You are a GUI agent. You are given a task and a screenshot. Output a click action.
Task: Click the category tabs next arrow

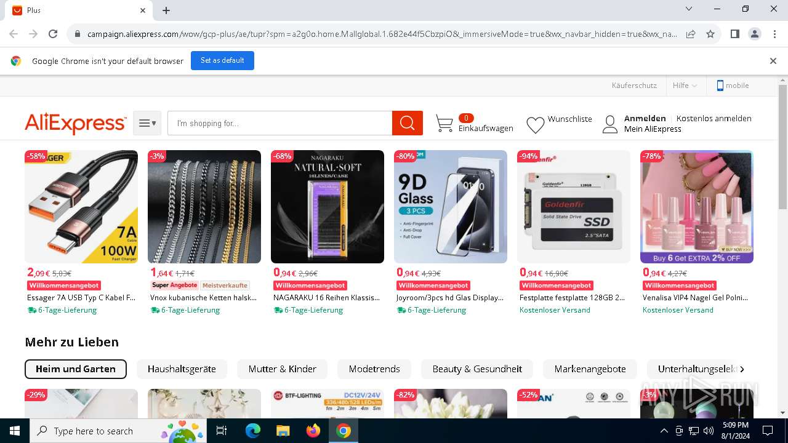pos(742,369)
